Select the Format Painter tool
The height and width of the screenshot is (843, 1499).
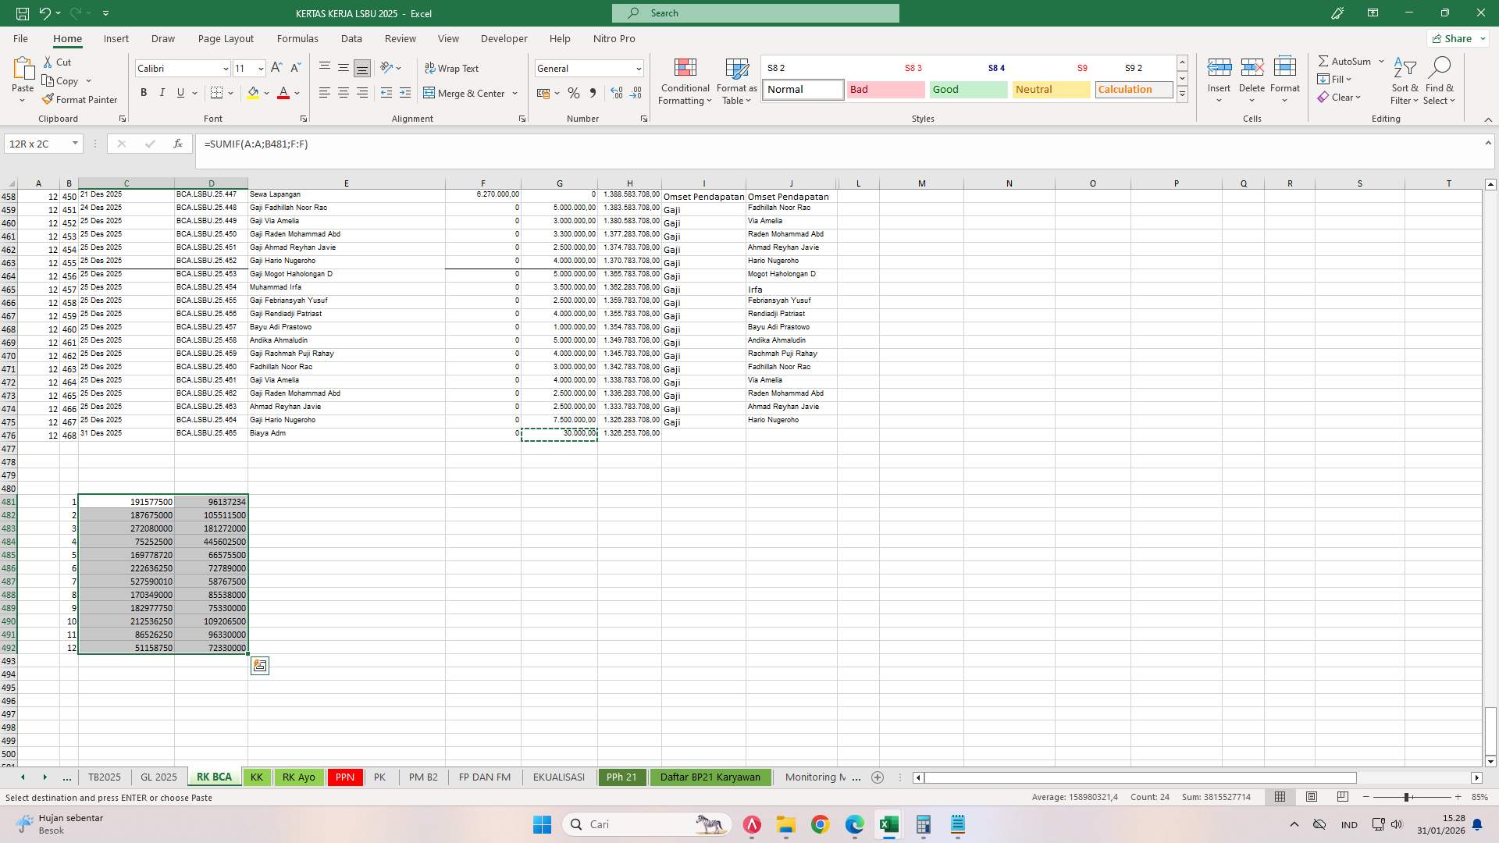80,99
